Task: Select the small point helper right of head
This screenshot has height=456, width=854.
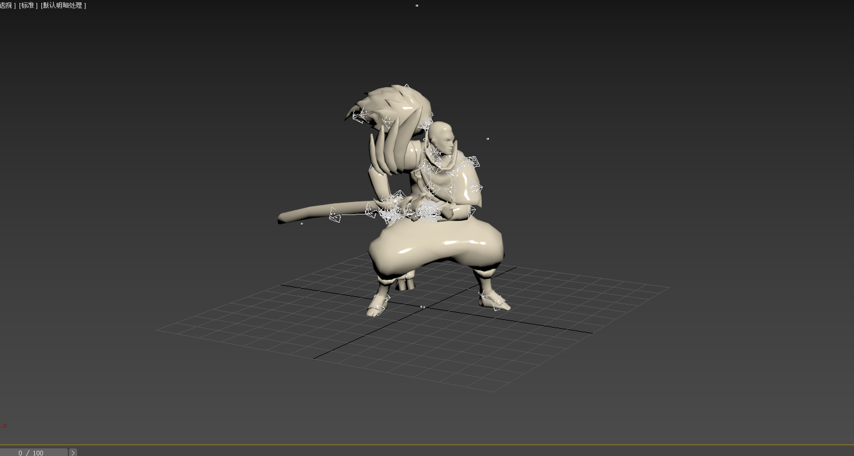Action: click(x=488, y=139)
